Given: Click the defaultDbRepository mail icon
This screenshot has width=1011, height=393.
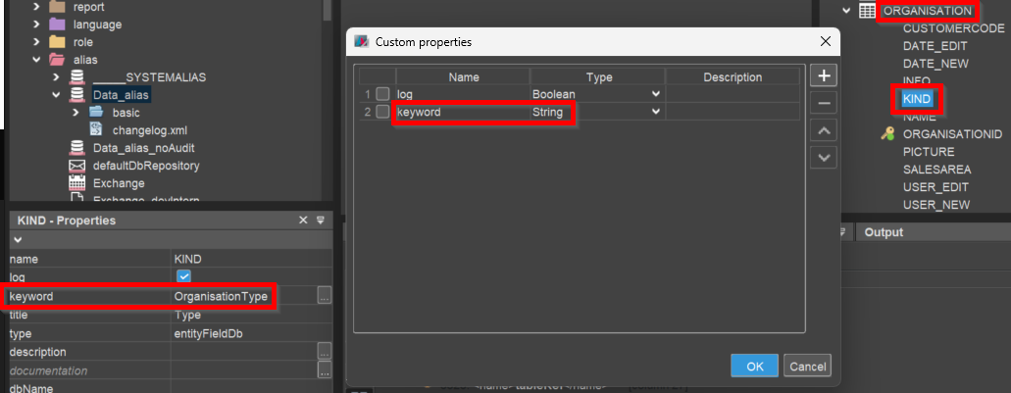Looking at the screenshot, I should point(76,166).
